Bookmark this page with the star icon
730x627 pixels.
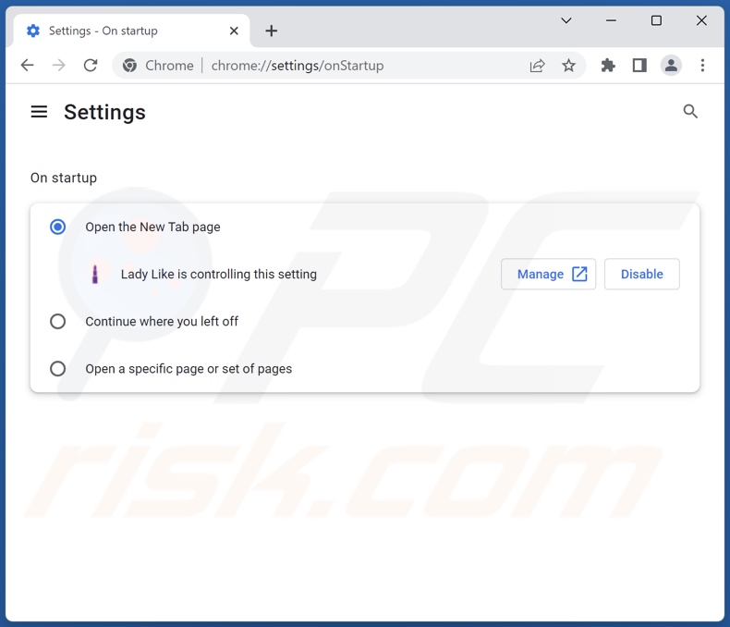(568, 66)
